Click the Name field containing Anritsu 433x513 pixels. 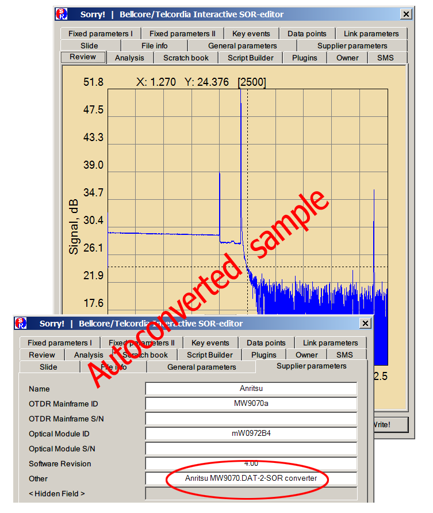tap(251, 389)
